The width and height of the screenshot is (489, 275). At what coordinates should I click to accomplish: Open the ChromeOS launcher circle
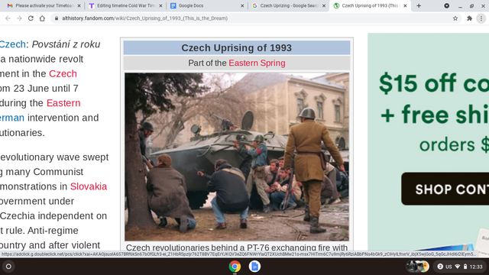click(x=8, y=267)
